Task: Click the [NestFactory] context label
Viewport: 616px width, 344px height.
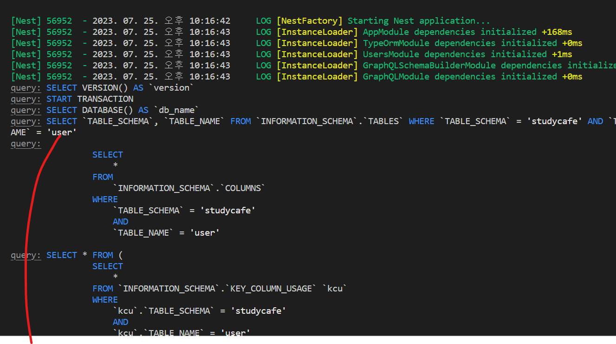Action: [309, 21]
